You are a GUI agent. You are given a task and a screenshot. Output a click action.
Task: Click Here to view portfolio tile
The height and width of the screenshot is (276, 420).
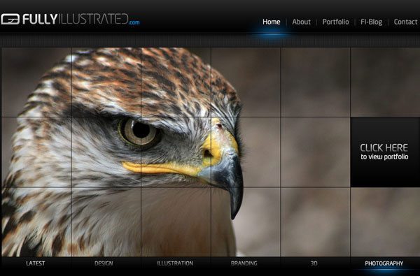(x=385, y=152)
